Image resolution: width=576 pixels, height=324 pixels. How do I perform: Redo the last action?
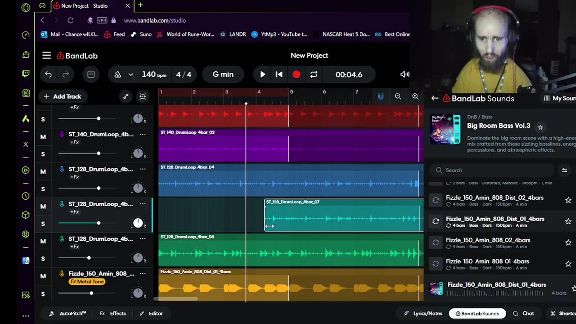point(66,74)
